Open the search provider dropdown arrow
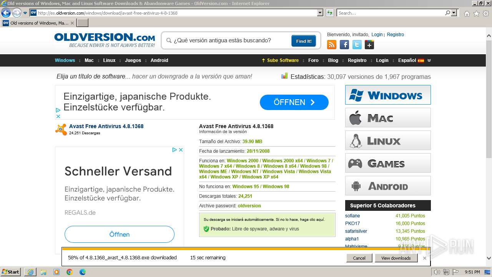Screen dimensions: 492x277 point(454,13)
